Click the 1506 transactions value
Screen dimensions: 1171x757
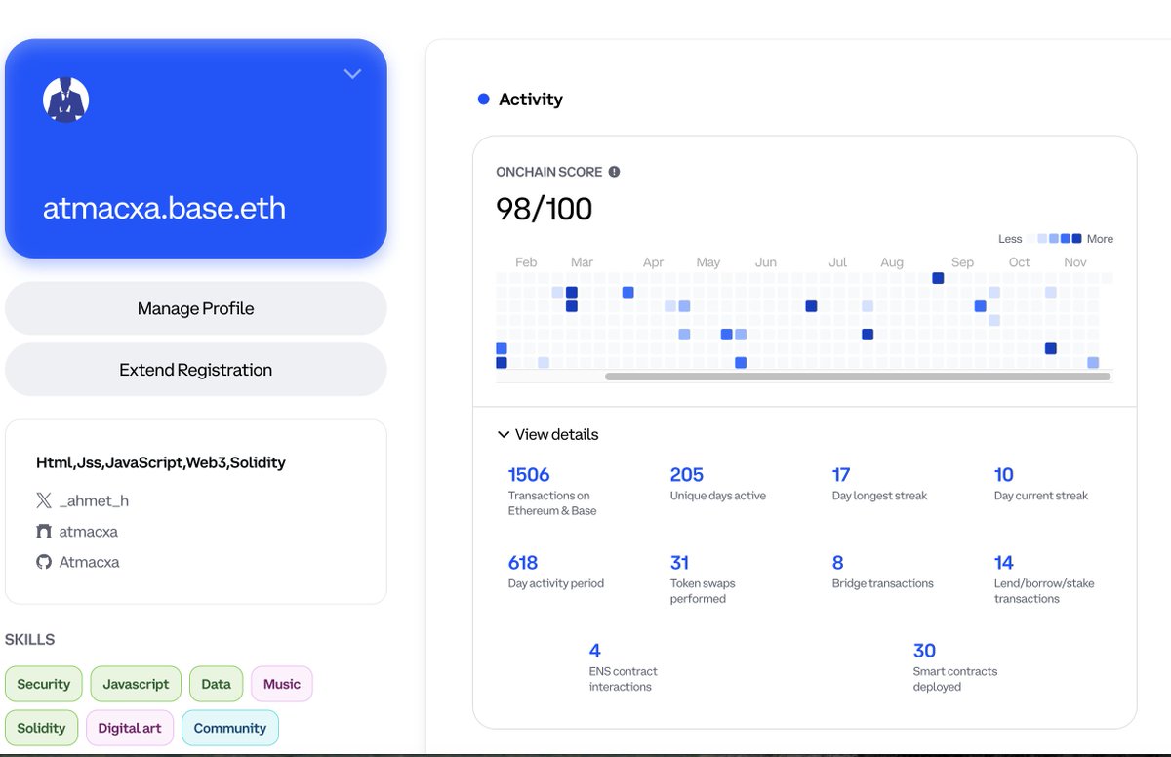coord(529,475)
